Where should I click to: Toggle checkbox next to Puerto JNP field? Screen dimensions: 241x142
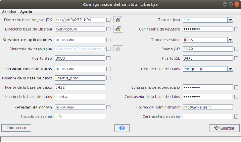pyautogui.click(x=236, y=49)
